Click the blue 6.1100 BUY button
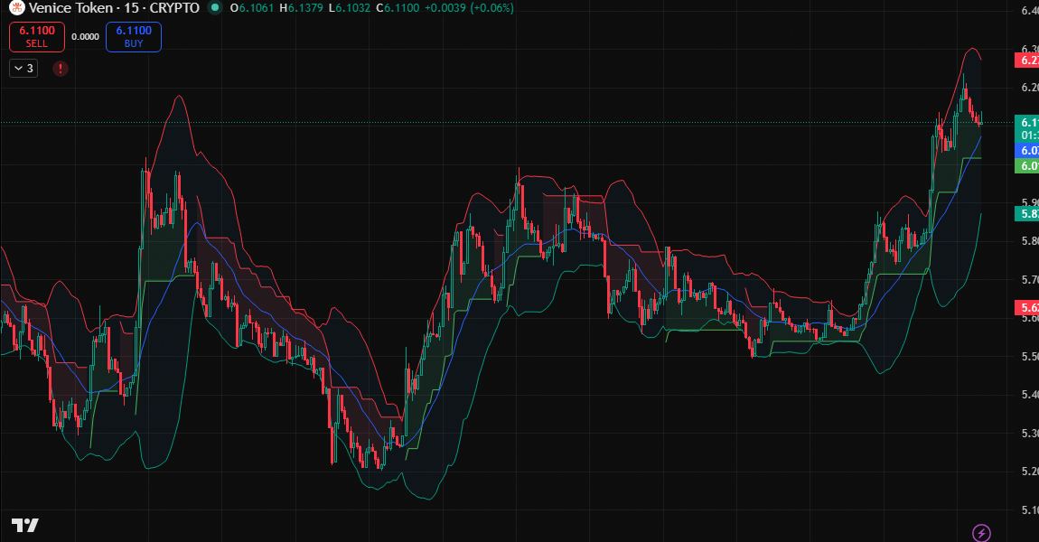Image resolution: width=1039 pixels, height=542 pixels. click(x=134, y=36)
